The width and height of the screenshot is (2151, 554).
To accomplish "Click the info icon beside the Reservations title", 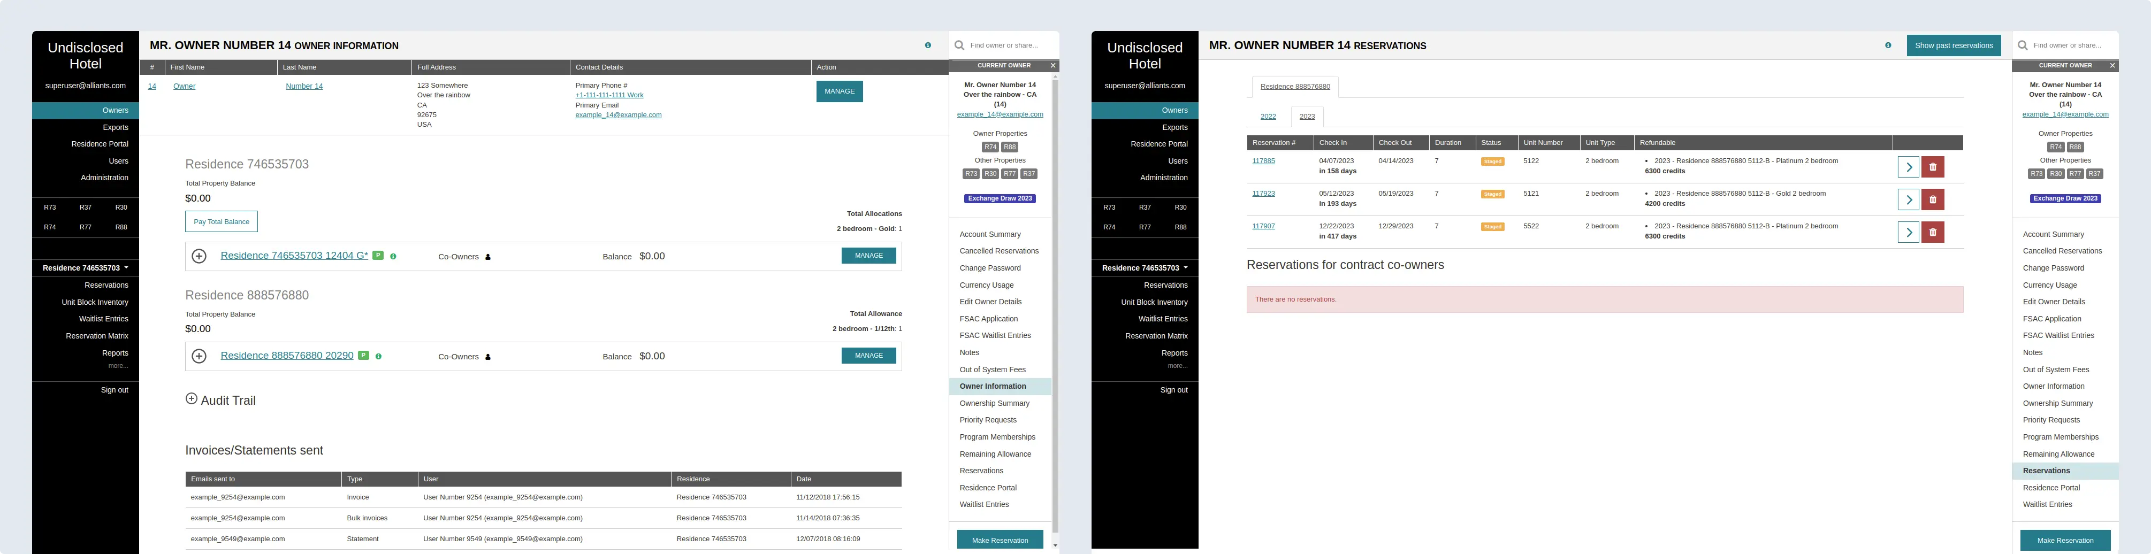I will click(x=1888, y=45).
